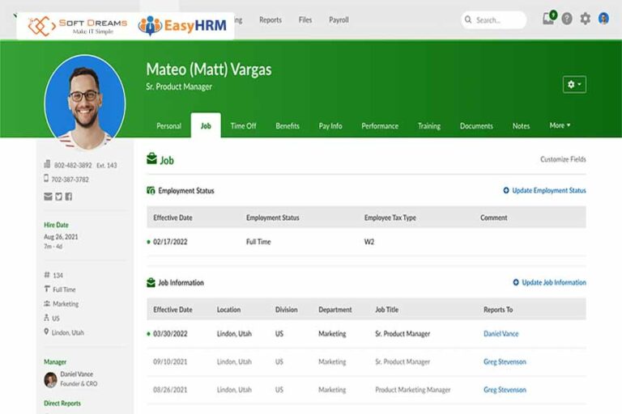Open the Payroll menu item
Viewport: 622px width, 414px height.
tap(339, 20)
